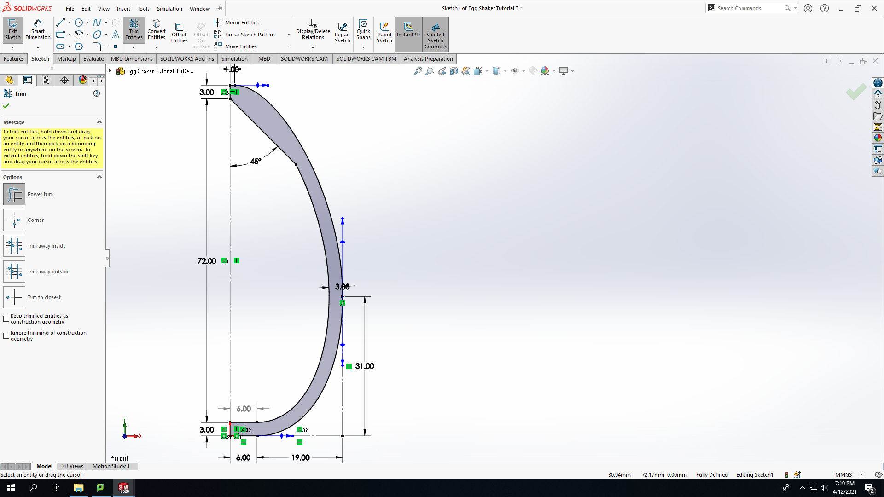Collapse the Options section

click(x=99, y=177)
